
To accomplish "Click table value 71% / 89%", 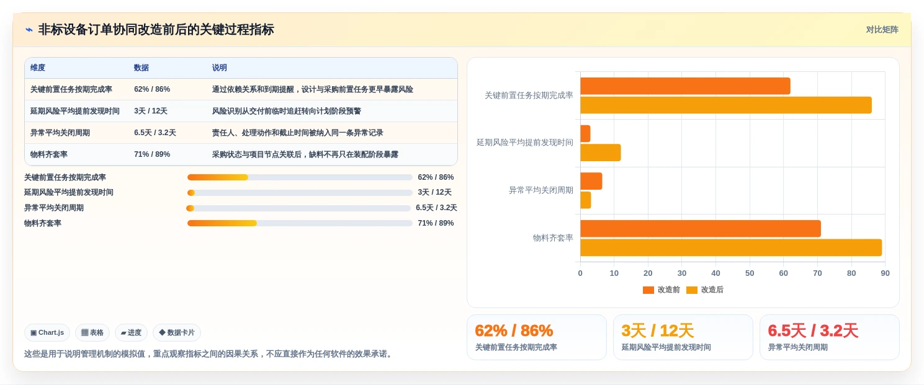I will 152,154.
